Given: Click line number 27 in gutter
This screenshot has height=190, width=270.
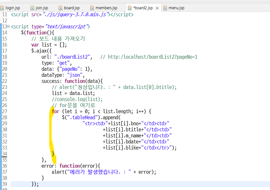Looking at the screenshot, I should click(5, 112).
